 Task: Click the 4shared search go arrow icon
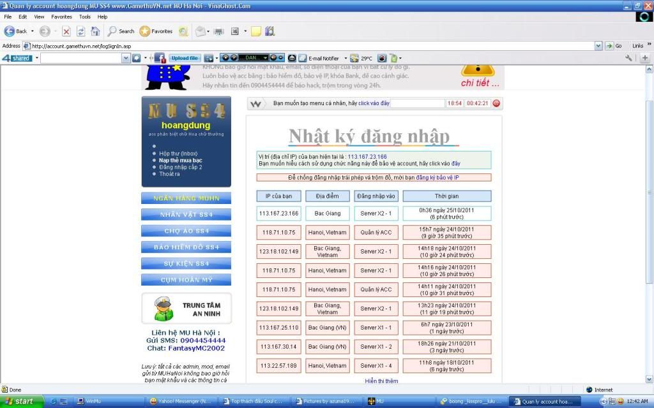click(137, 58)
